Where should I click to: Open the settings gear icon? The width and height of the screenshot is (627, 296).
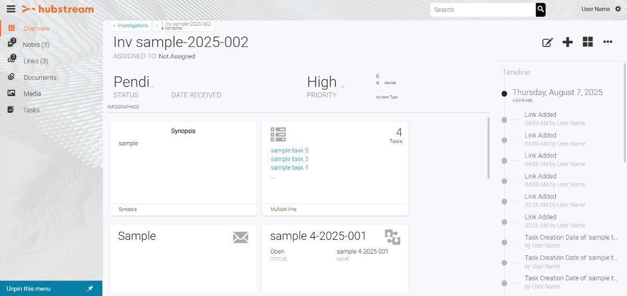pyautogui.click(x=618, y=9)
